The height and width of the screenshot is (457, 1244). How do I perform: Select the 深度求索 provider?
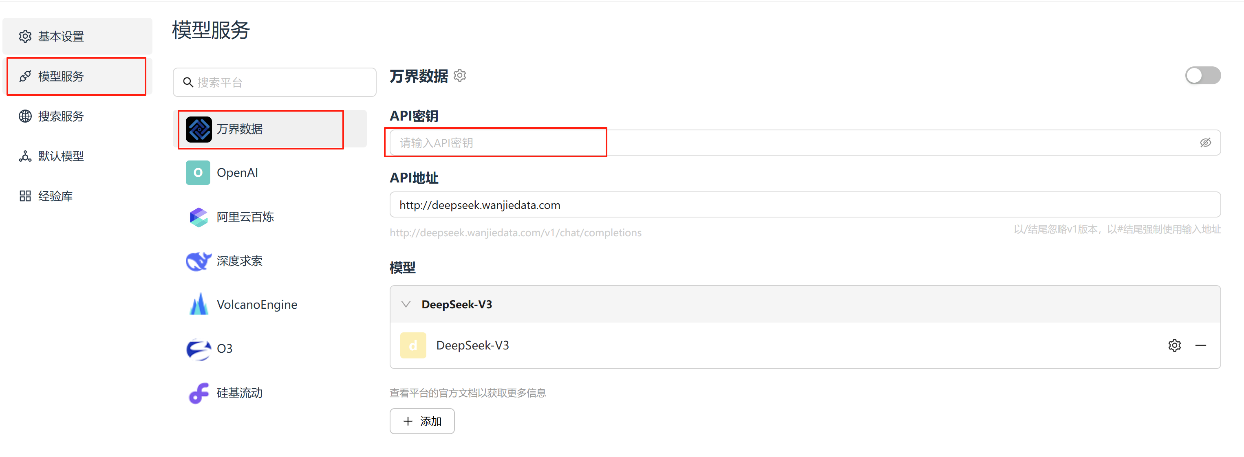pyautogui.click(x=270, y=261)
